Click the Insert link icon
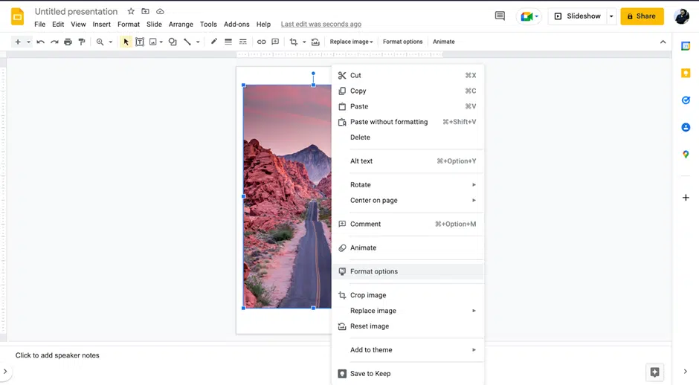The width and height of the screenshot is (699, 385). pos(261,42)
